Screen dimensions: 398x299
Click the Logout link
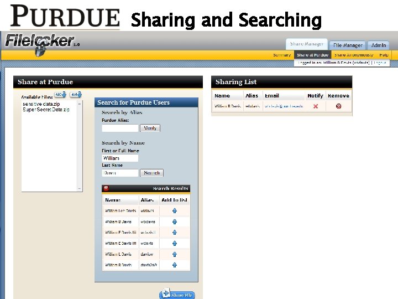click(x=380, y=63)
